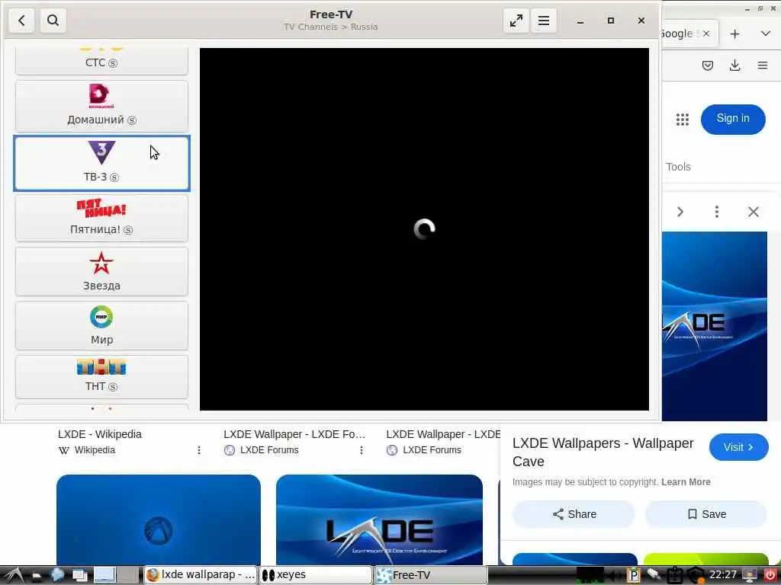The height and width of the screenshot is (585, 781).
Task: Click the black video player area
Action: [424, 229]
